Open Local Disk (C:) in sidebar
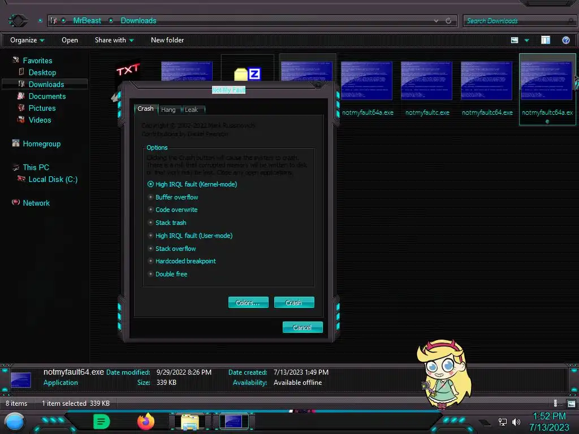This screenshot has height=434, width=579. click(53, 179)
